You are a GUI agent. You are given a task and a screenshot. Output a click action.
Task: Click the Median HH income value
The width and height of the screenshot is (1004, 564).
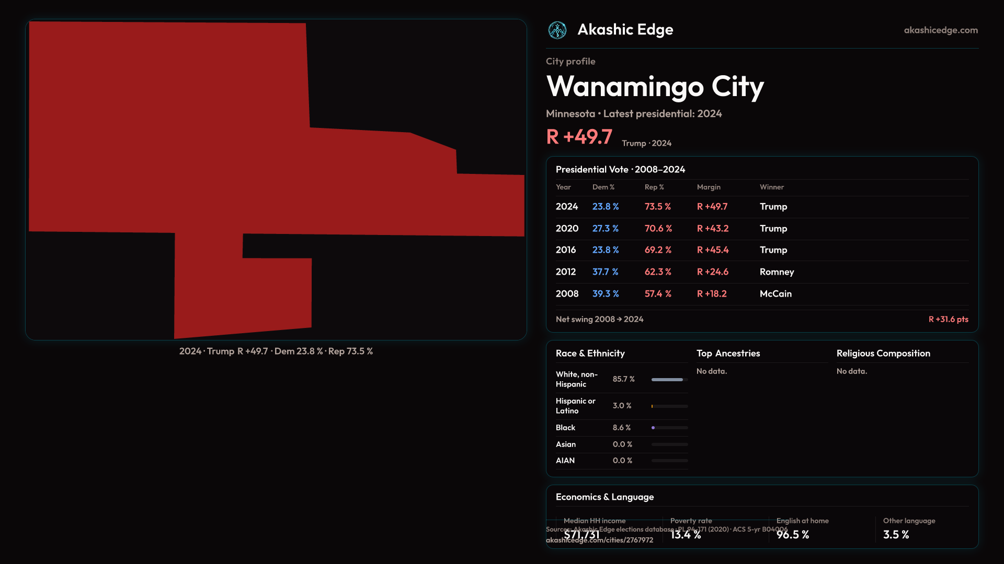pos(581,535)
